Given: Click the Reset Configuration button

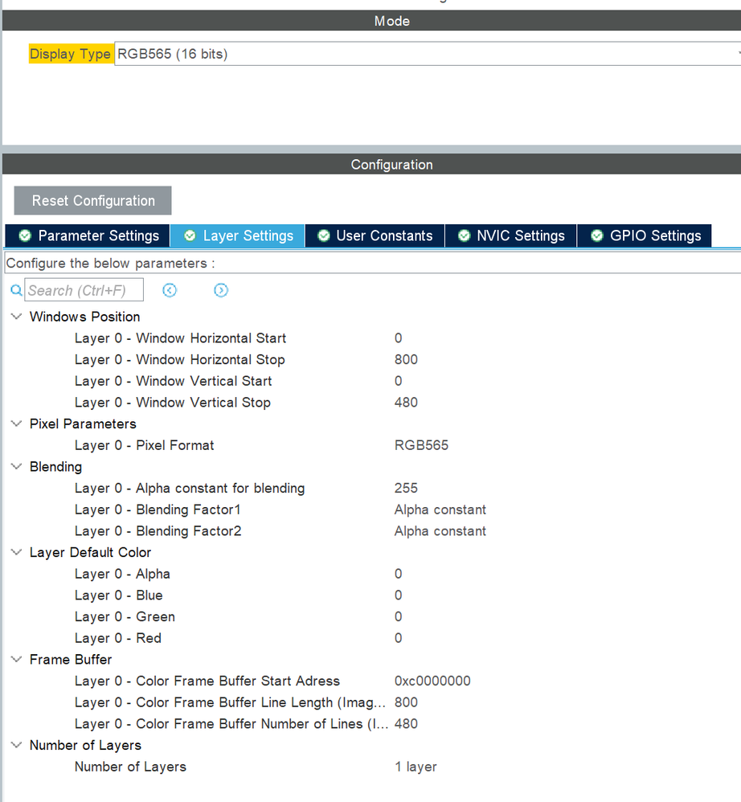Looking at the screenshot, I should [92, 201].
